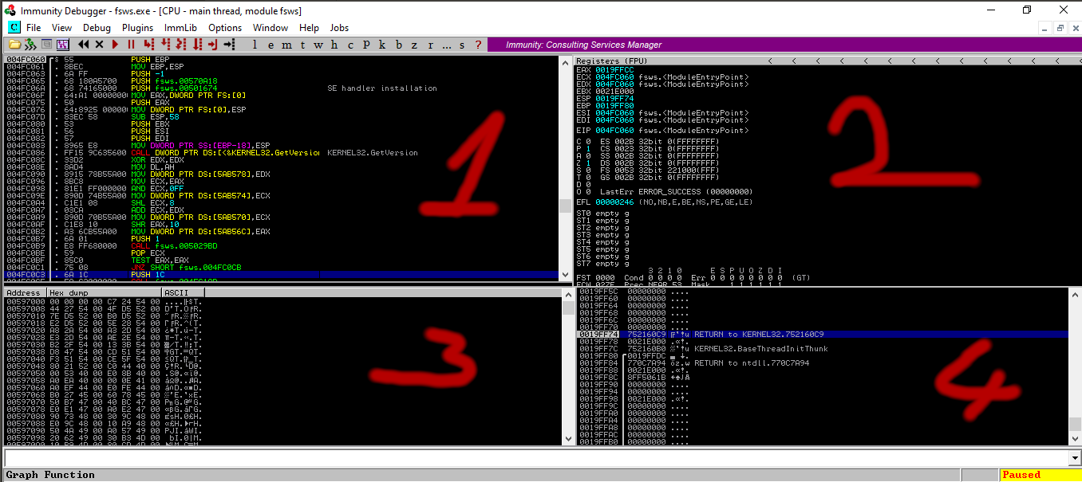
Task: Open the Windows list via the 'w' icon
Action: (319, 45)
